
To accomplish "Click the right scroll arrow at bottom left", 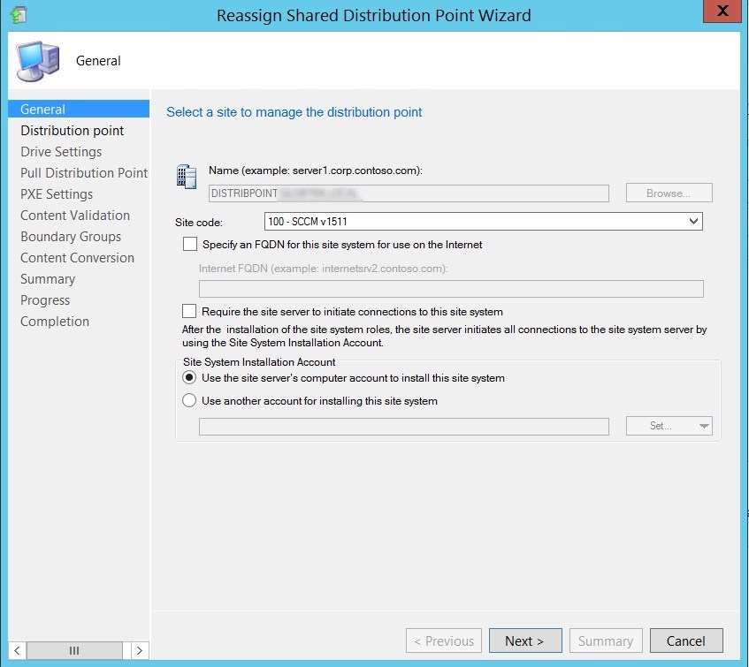I will (x=138, y=649).
